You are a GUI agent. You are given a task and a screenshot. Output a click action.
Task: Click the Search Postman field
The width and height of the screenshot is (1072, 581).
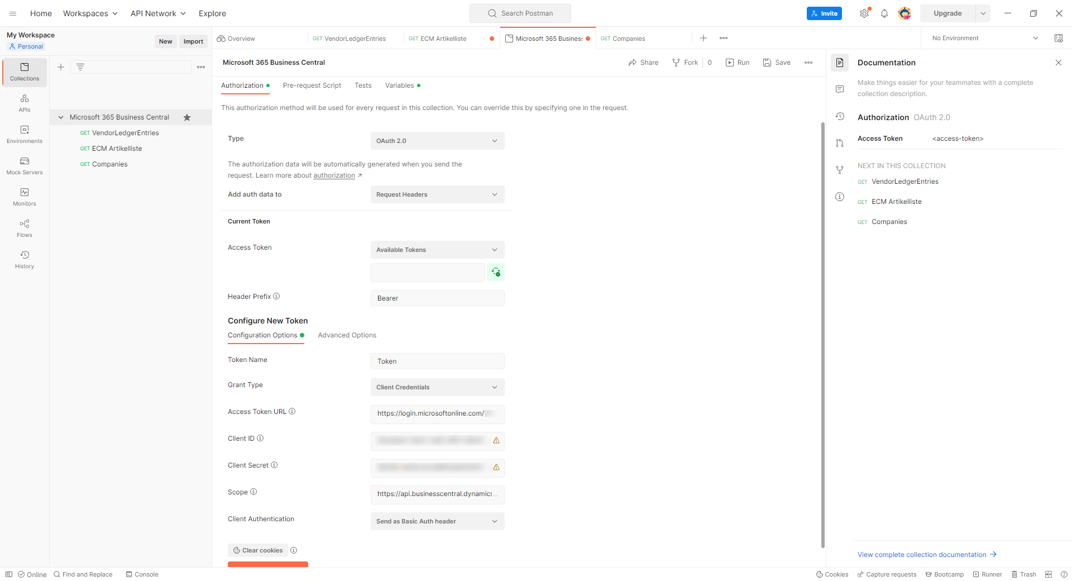[x=520, y=13]
